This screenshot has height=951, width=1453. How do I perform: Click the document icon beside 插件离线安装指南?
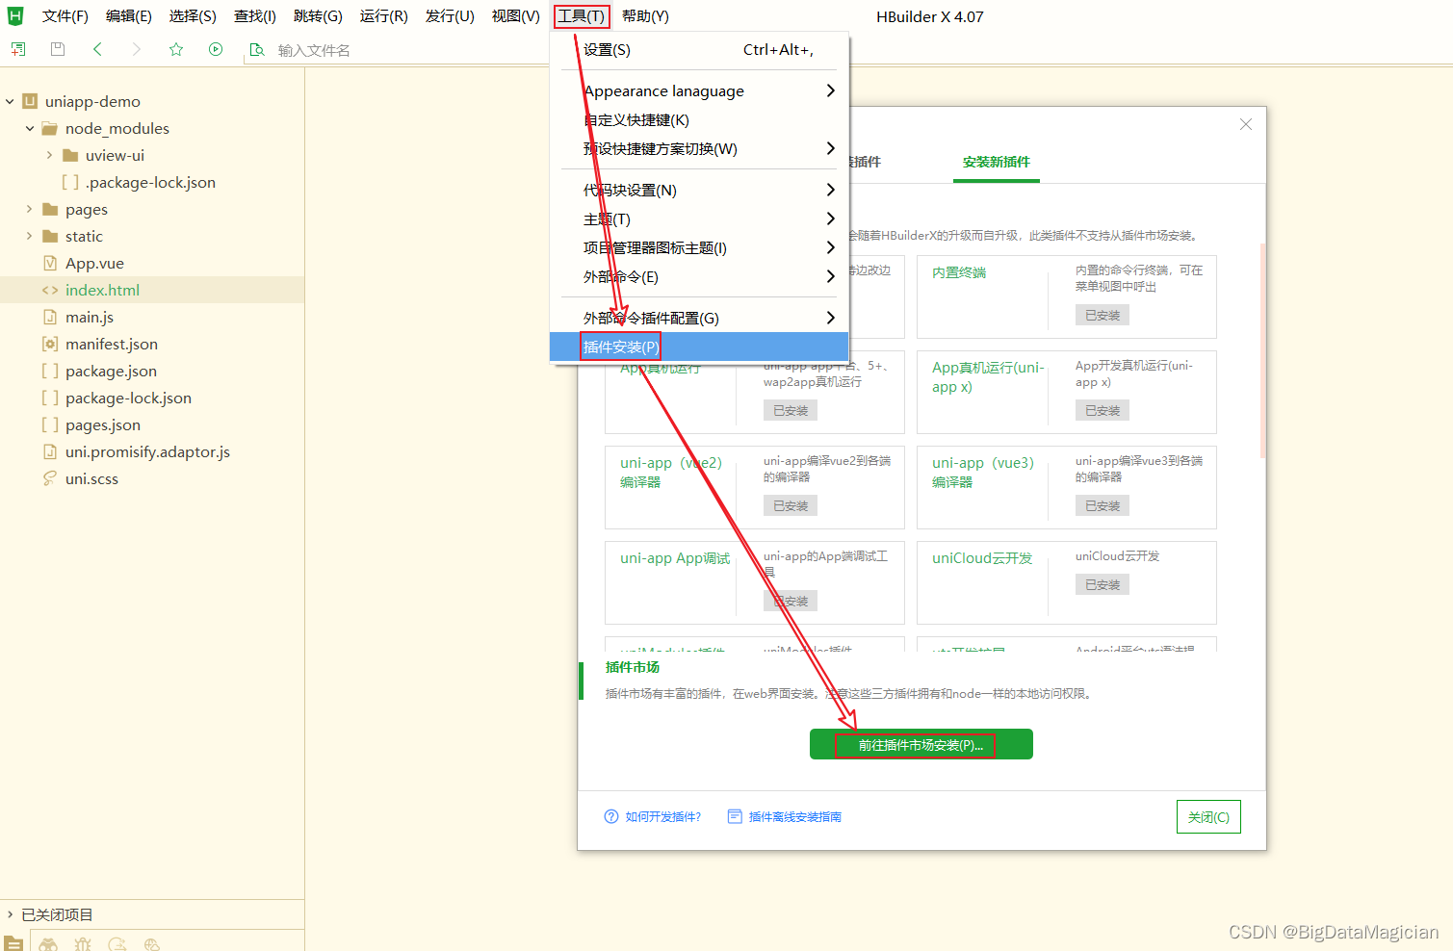pos(735,816)
